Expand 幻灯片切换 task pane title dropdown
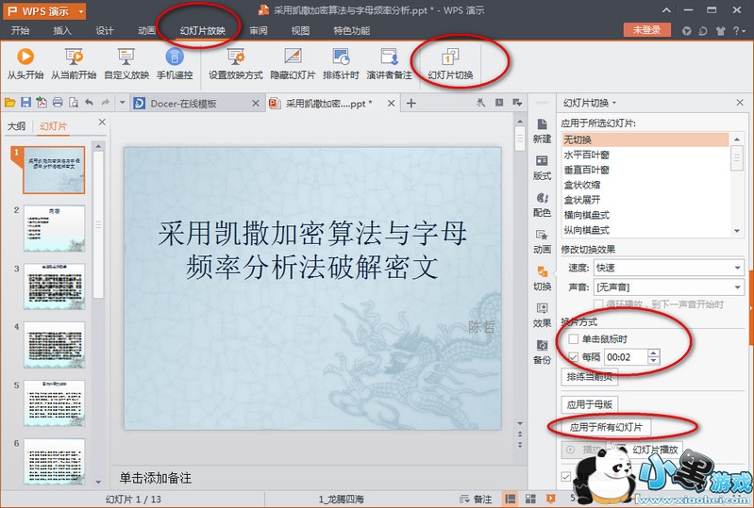The width and height of the screenshot is (754, 508). [x=614, y=103]
